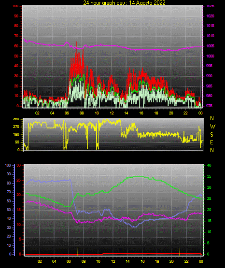225x268 pixels.
Task: Click the 1020 magenta pressure axis label
Action: pyautogui.click(x=211, y=16)
